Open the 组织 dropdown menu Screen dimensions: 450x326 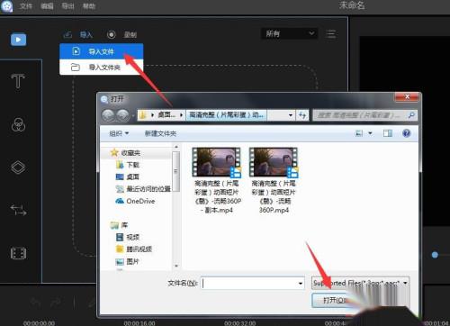119,133
